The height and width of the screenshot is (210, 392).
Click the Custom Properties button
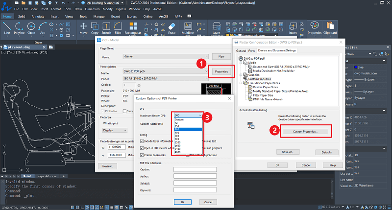tap(306, 132)
